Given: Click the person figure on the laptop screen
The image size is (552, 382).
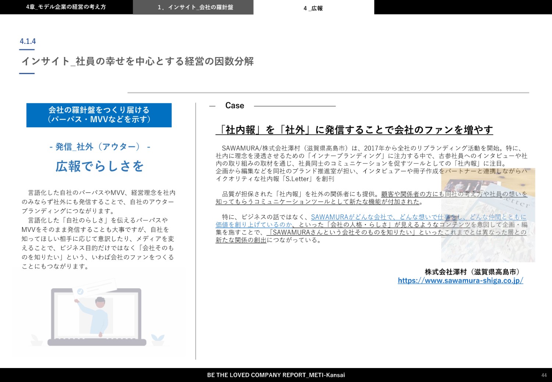Looking at the screenshot, I should point(97,316).
